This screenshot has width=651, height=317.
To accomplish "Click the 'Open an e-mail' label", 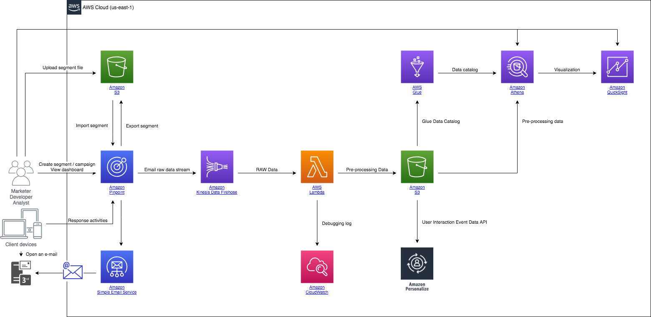I will coord(41,254).
